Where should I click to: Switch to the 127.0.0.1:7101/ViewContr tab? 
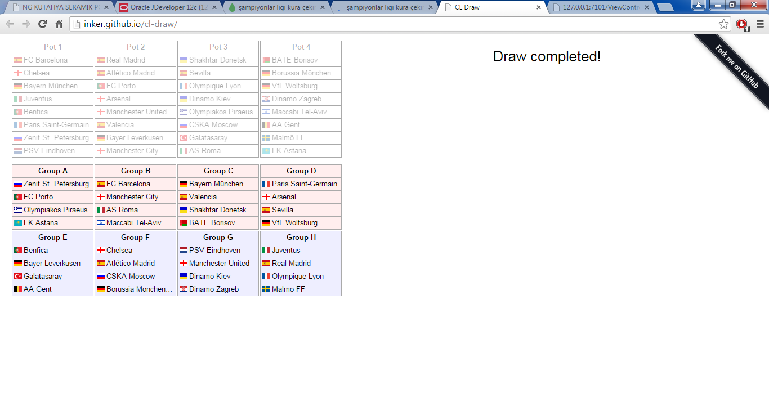(601, 8)
